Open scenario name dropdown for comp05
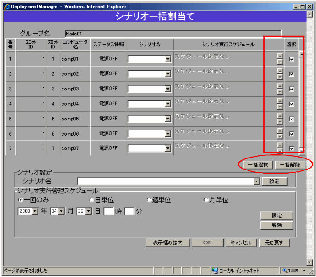This screenshot has width=316, height=277. pyautogui.click(x=168, y=119)
